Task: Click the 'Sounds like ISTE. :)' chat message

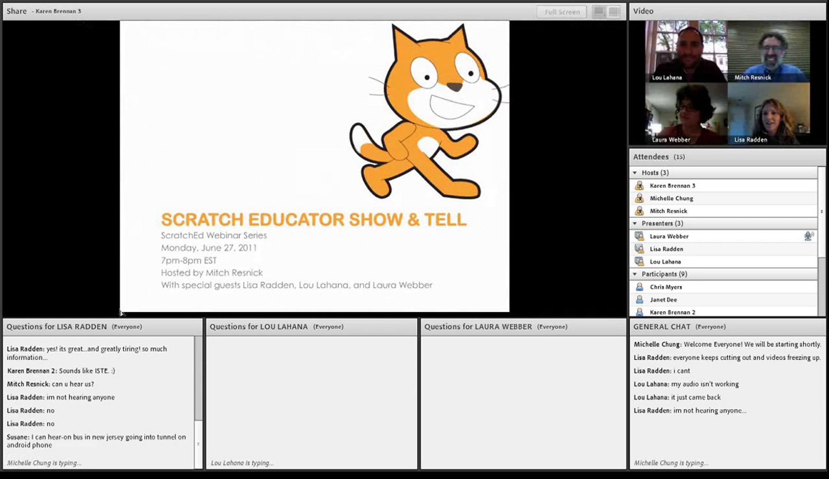Action: point(61,371)
